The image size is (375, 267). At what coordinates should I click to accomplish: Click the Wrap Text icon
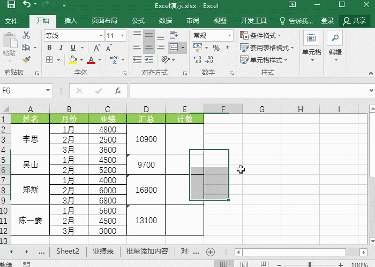tap(174, 35)
